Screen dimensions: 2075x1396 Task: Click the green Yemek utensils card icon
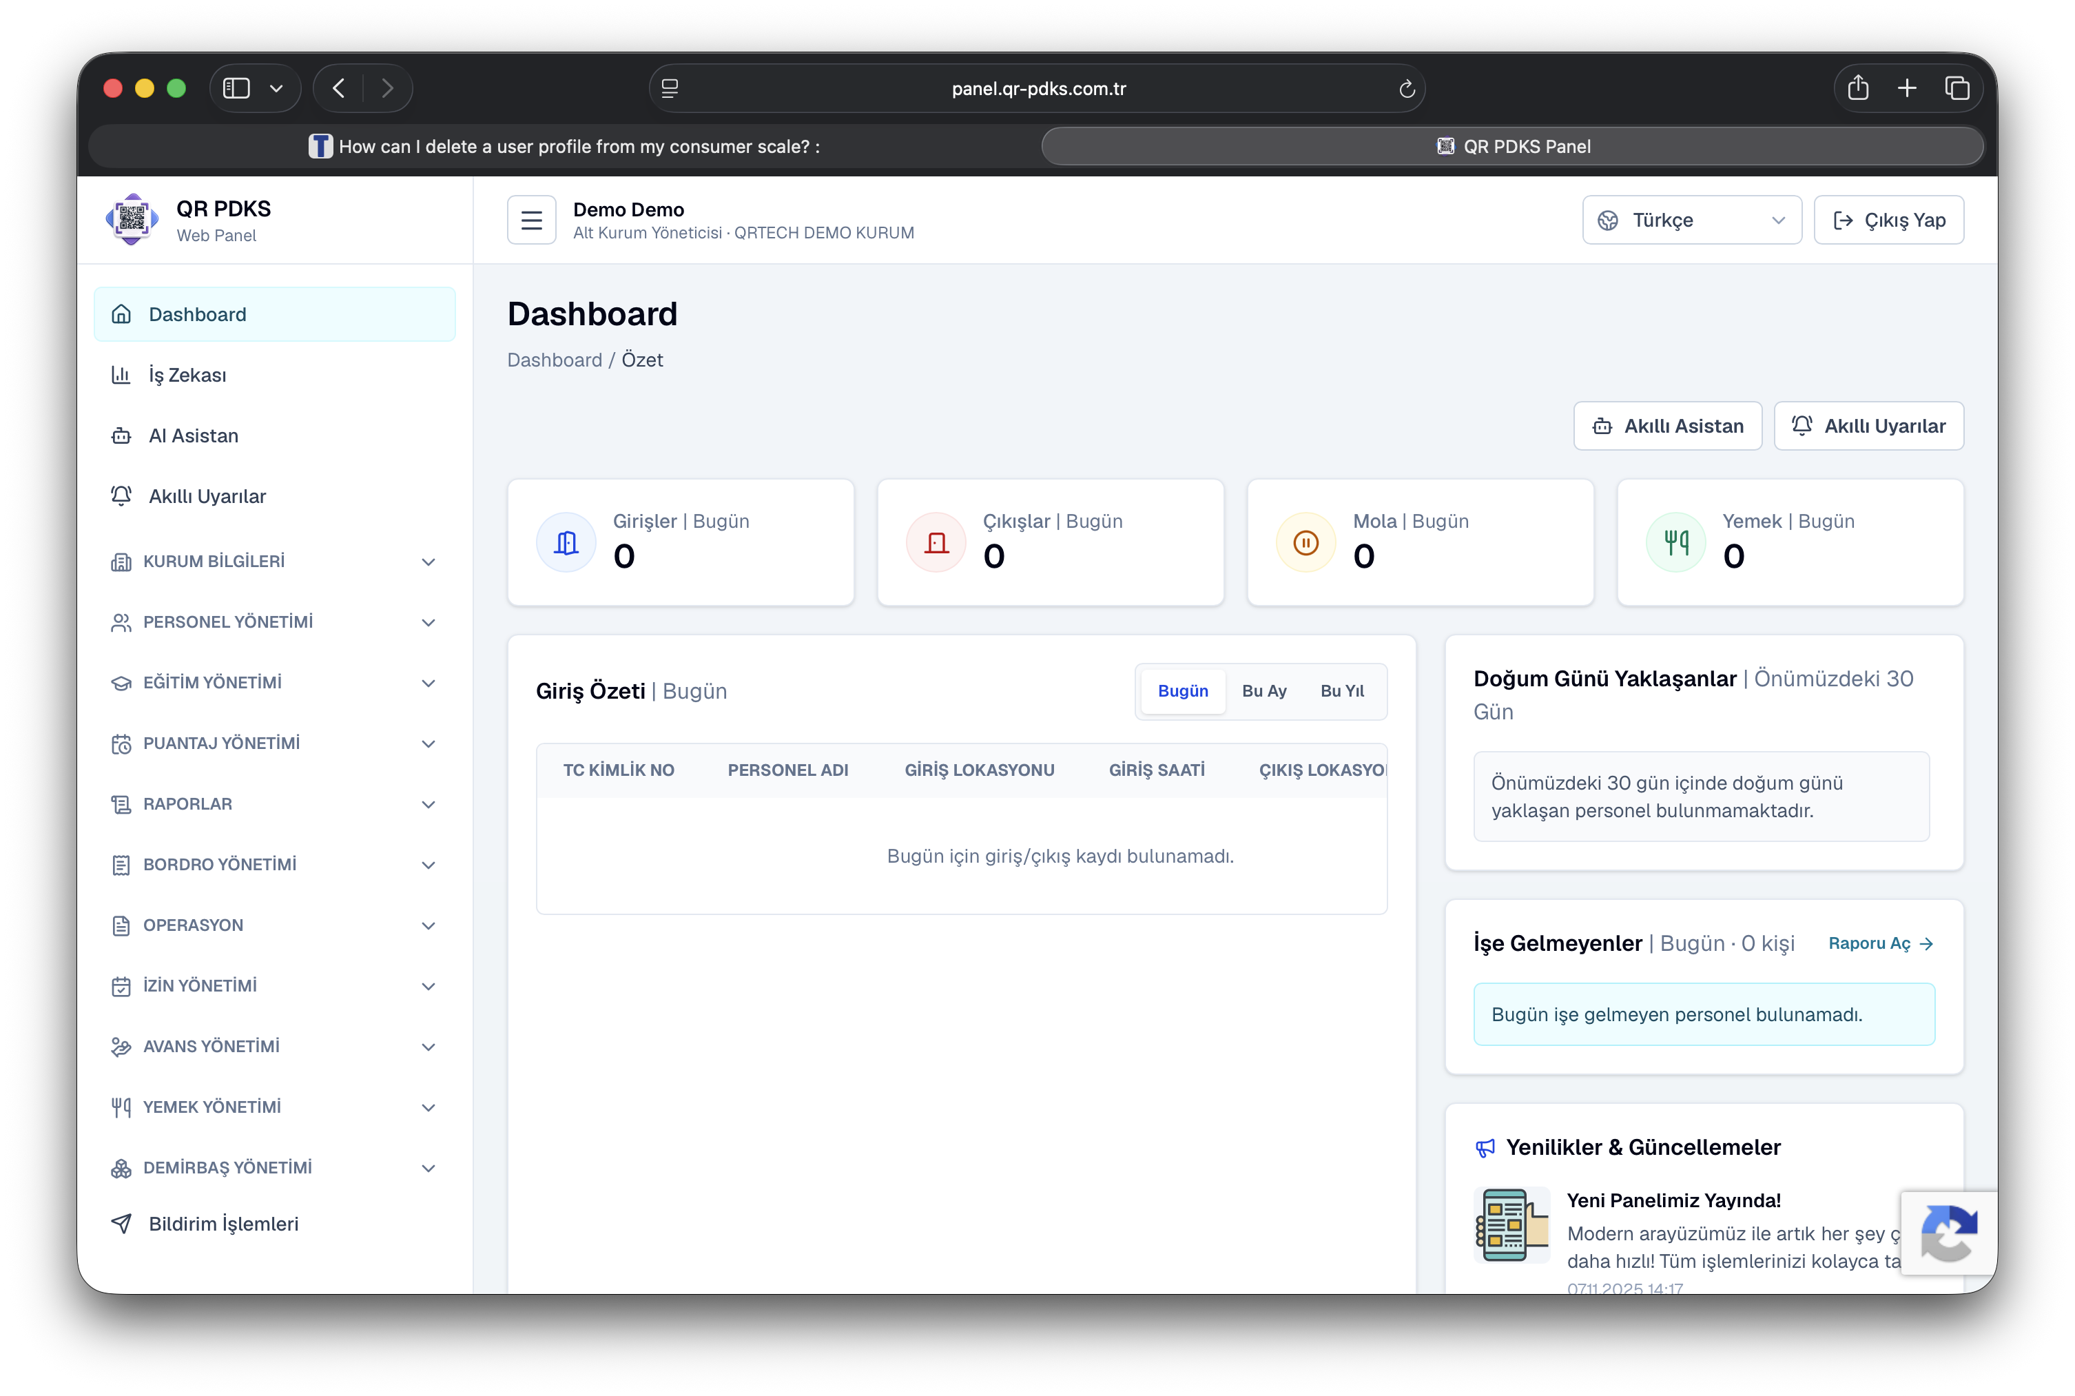1676,542
